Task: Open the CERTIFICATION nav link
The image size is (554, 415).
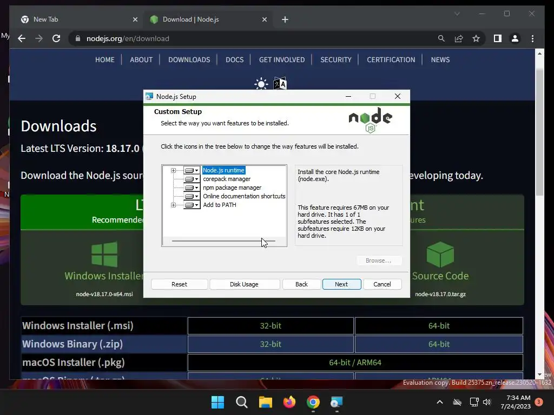Action: tap(391, 59)
